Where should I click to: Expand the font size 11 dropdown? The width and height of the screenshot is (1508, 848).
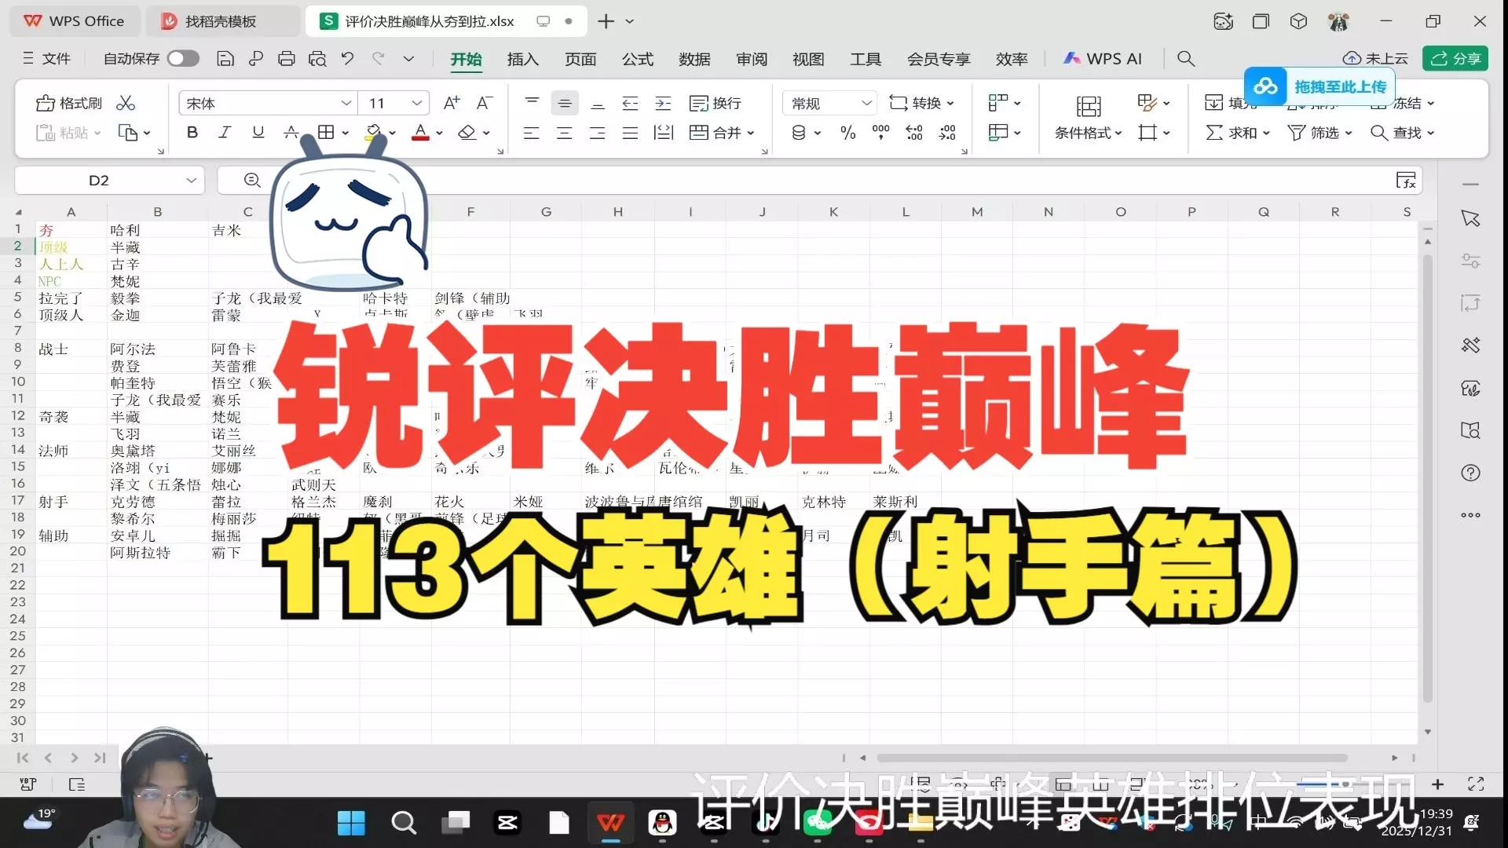pyautogui.click(x=416, y=103)
